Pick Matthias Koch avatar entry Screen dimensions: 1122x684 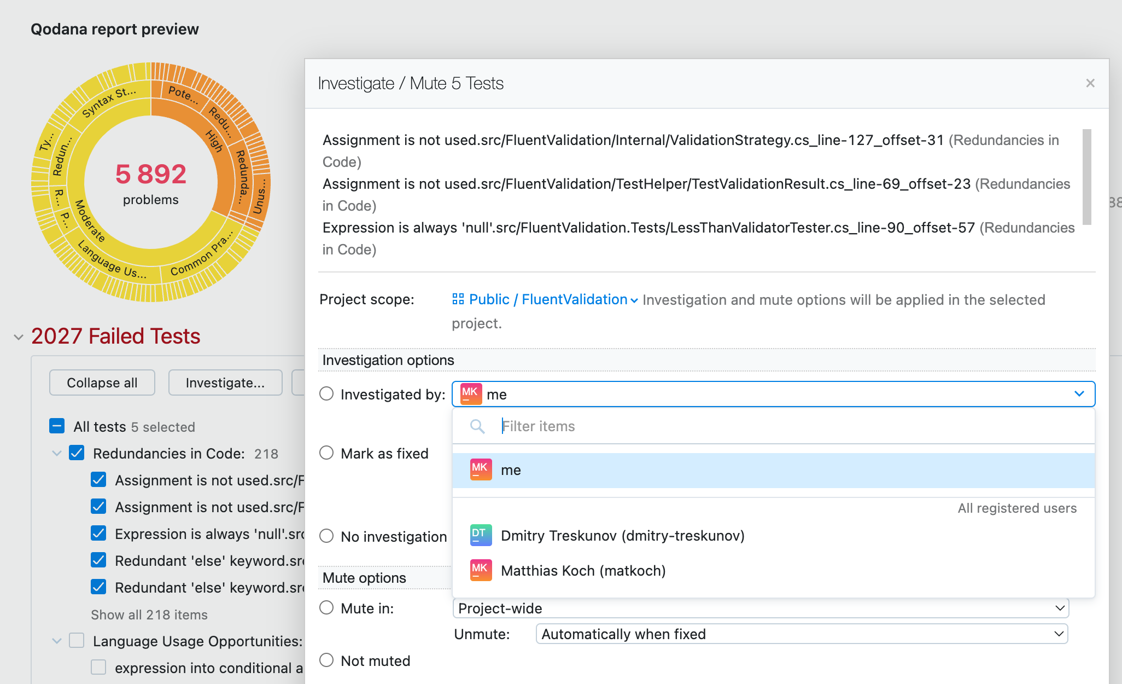click(481, 570)
